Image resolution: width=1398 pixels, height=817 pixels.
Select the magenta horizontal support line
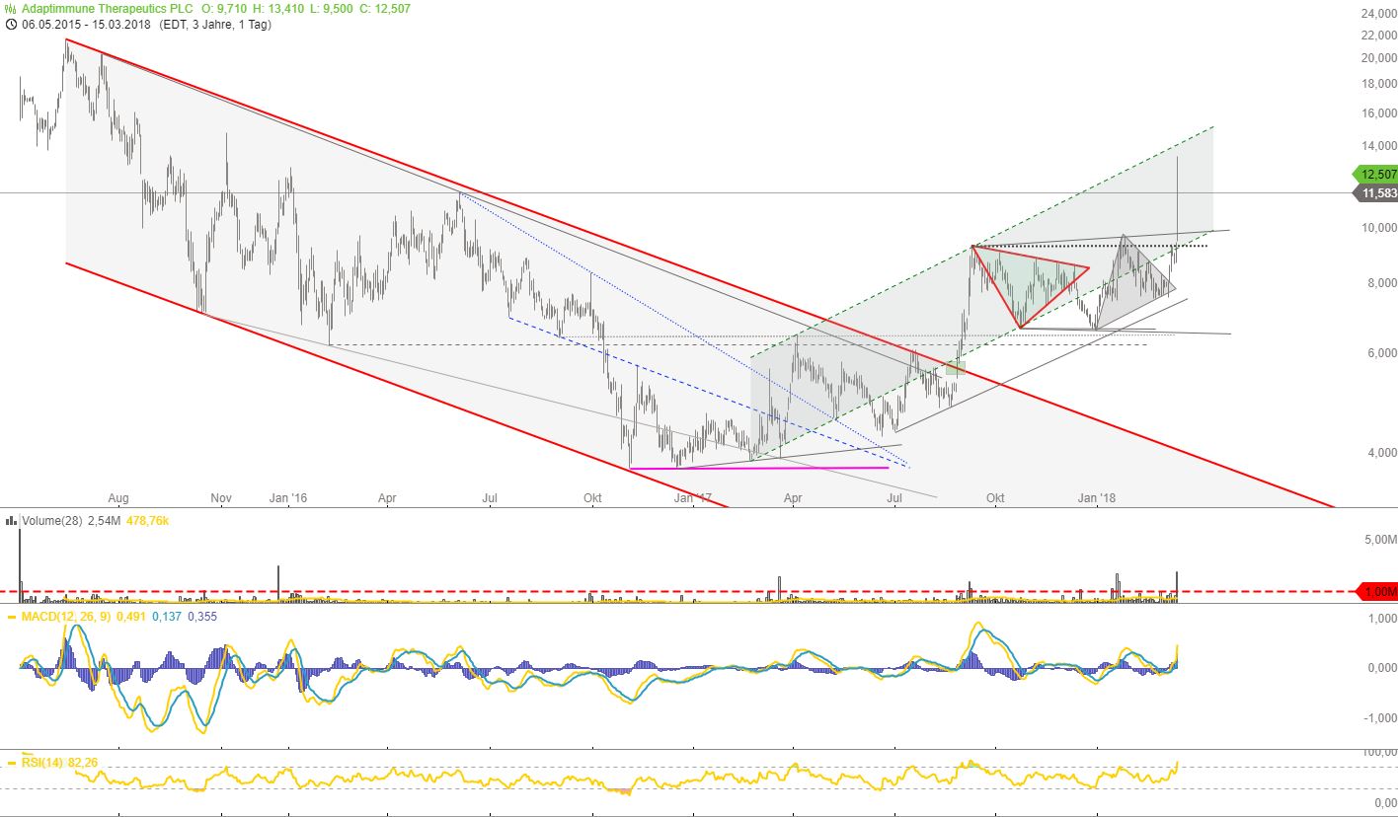click(758, 468)
